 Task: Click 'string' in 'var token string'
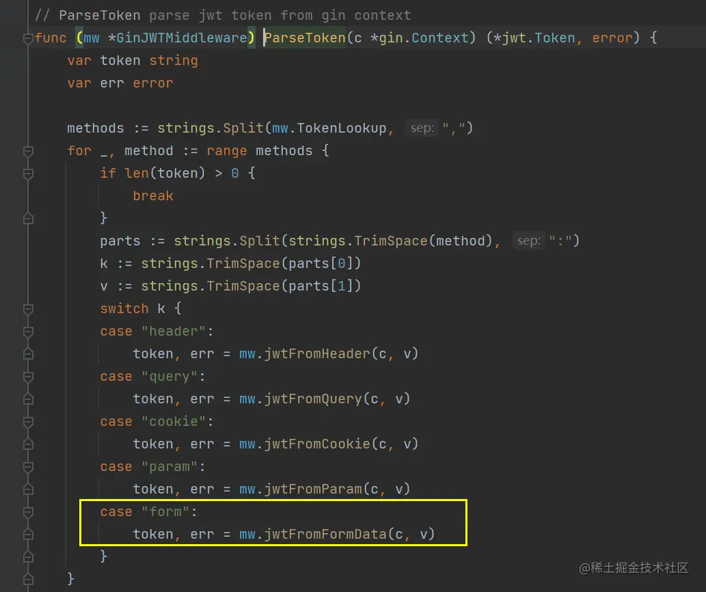point(174,60)
